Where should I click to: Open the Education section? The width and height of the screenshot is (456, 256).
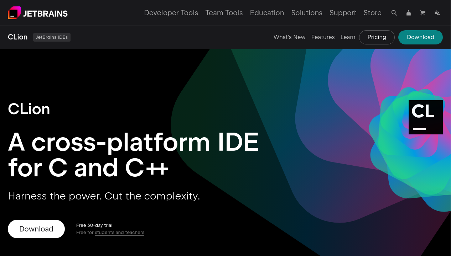[267, 13]
